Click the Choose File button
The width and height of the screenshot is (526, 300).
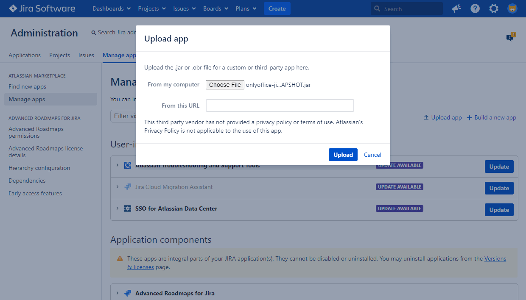click(225, 85)
